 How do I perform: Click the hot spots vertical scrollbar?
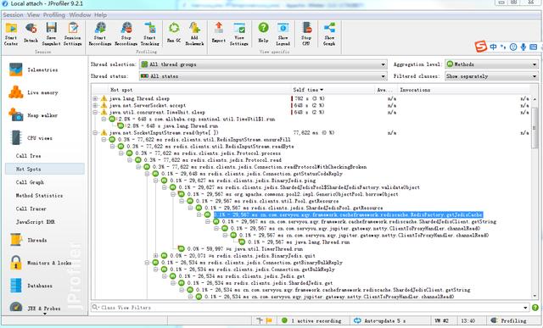click(x=535, y=128)
